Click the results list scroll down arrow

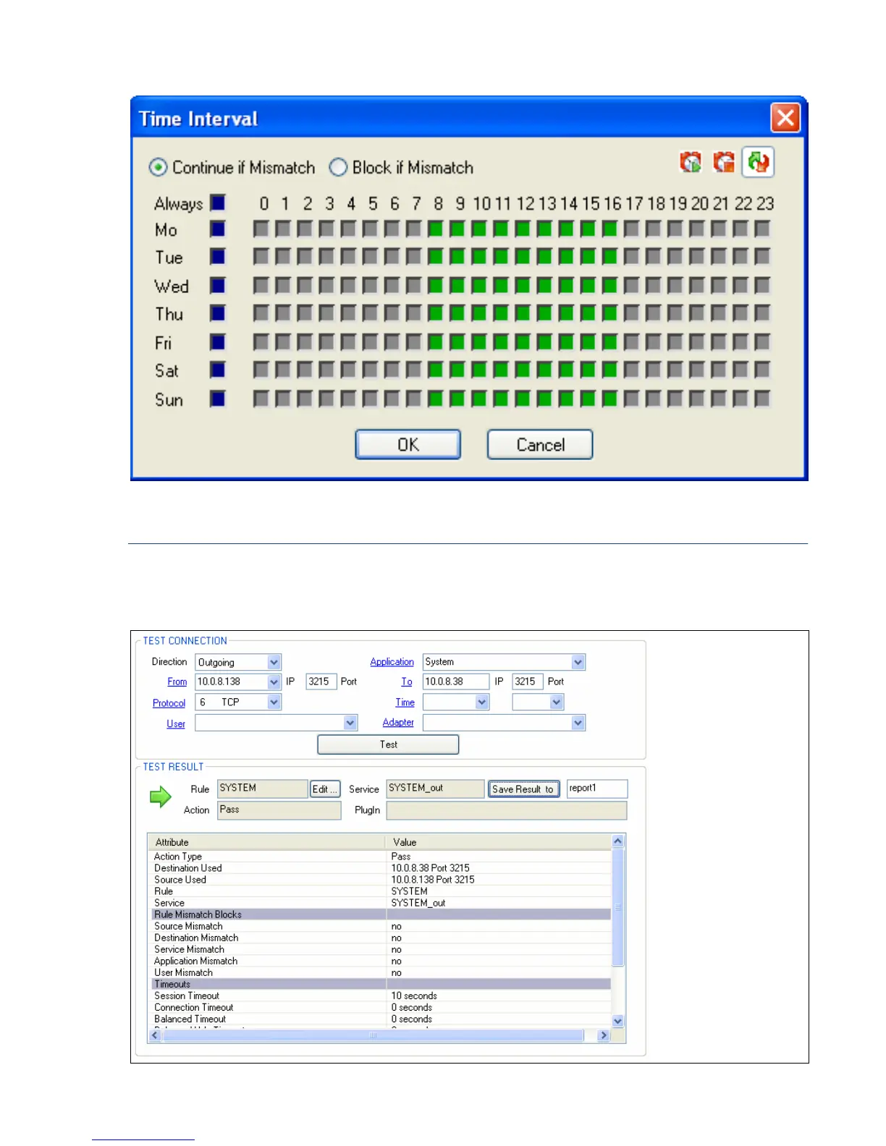617,1021
